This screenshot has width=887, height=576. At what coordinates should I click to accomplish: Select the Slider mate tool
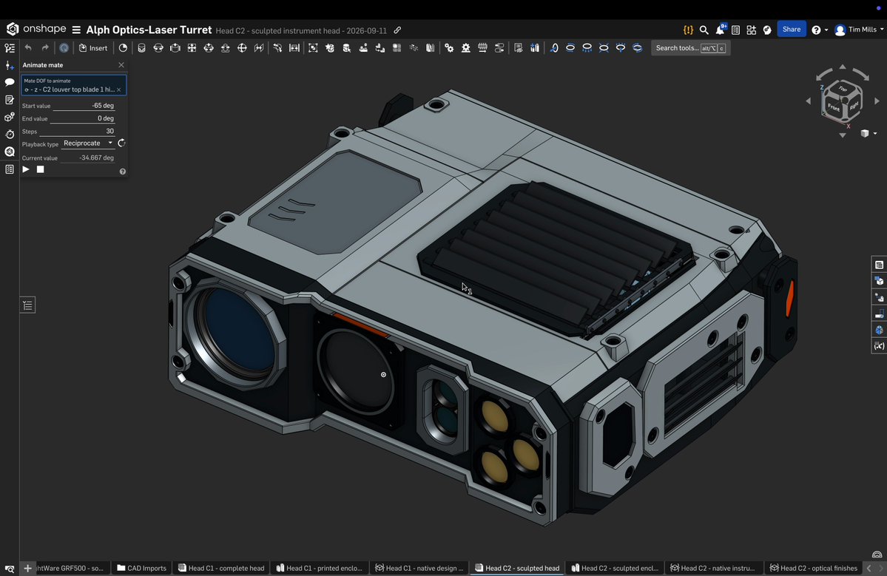click(x=175, y=48)
